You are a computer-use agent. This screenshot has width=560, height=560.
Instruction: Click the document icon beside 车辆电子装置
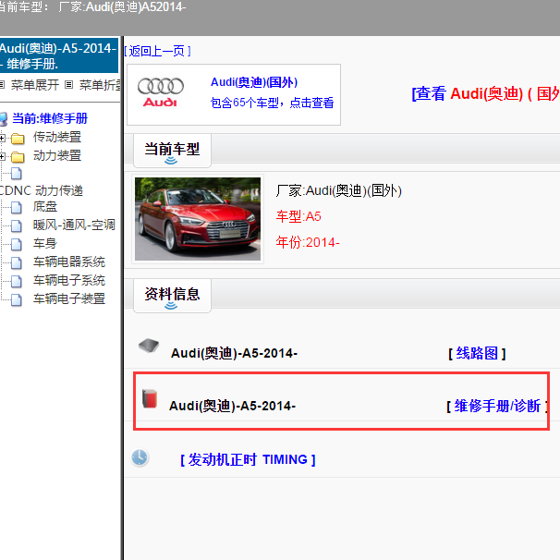tap(17, 299)
